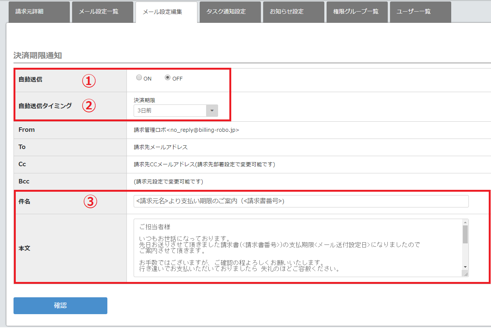491x328 pixels.
Task: Click the no_reply@billing-robo.jp From address text
Action: click(186, 130)
